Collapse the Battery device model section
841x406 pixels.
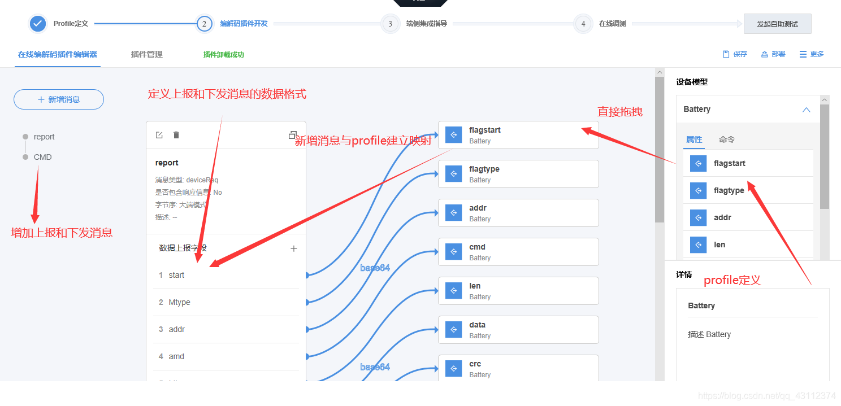(x=807, y=110)
